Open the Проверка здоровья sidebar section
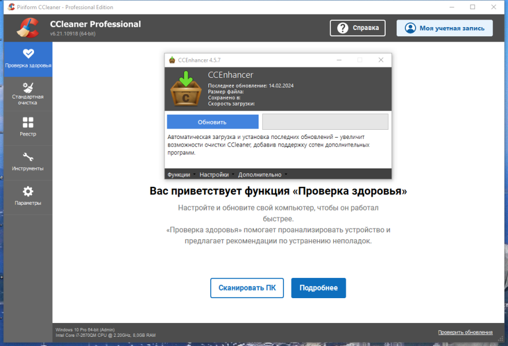508x346 pixels. (28, 59)
